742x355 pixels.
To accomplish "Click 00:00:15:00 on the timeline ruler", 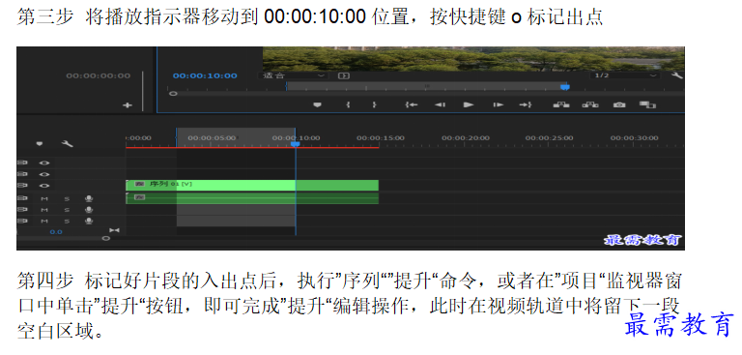I will point(381,138).
